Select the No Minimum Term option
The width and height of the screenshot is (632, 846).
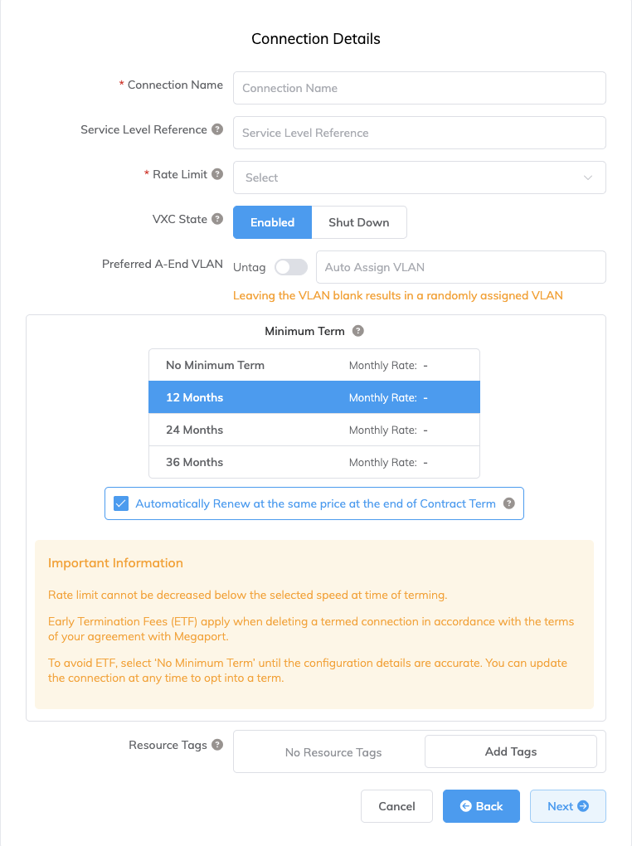click(x=314, y=365)
